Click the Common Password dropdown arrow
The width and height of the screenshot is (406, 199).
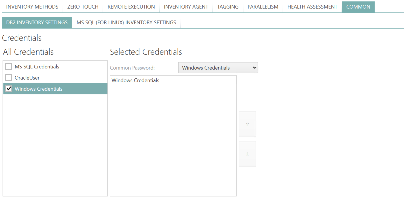(254, 68)
